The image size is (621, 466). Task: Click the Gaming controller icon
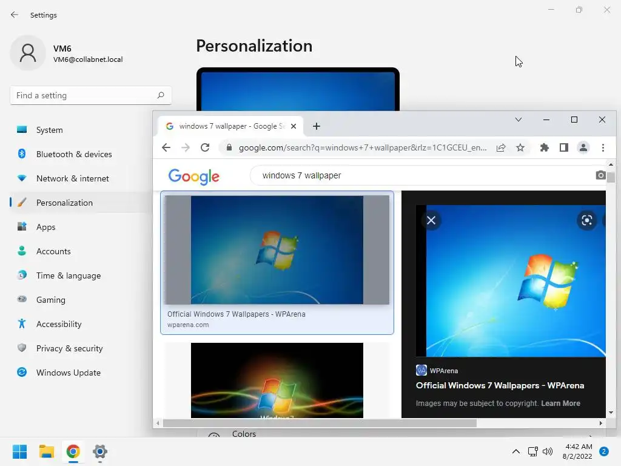point(22,299)
